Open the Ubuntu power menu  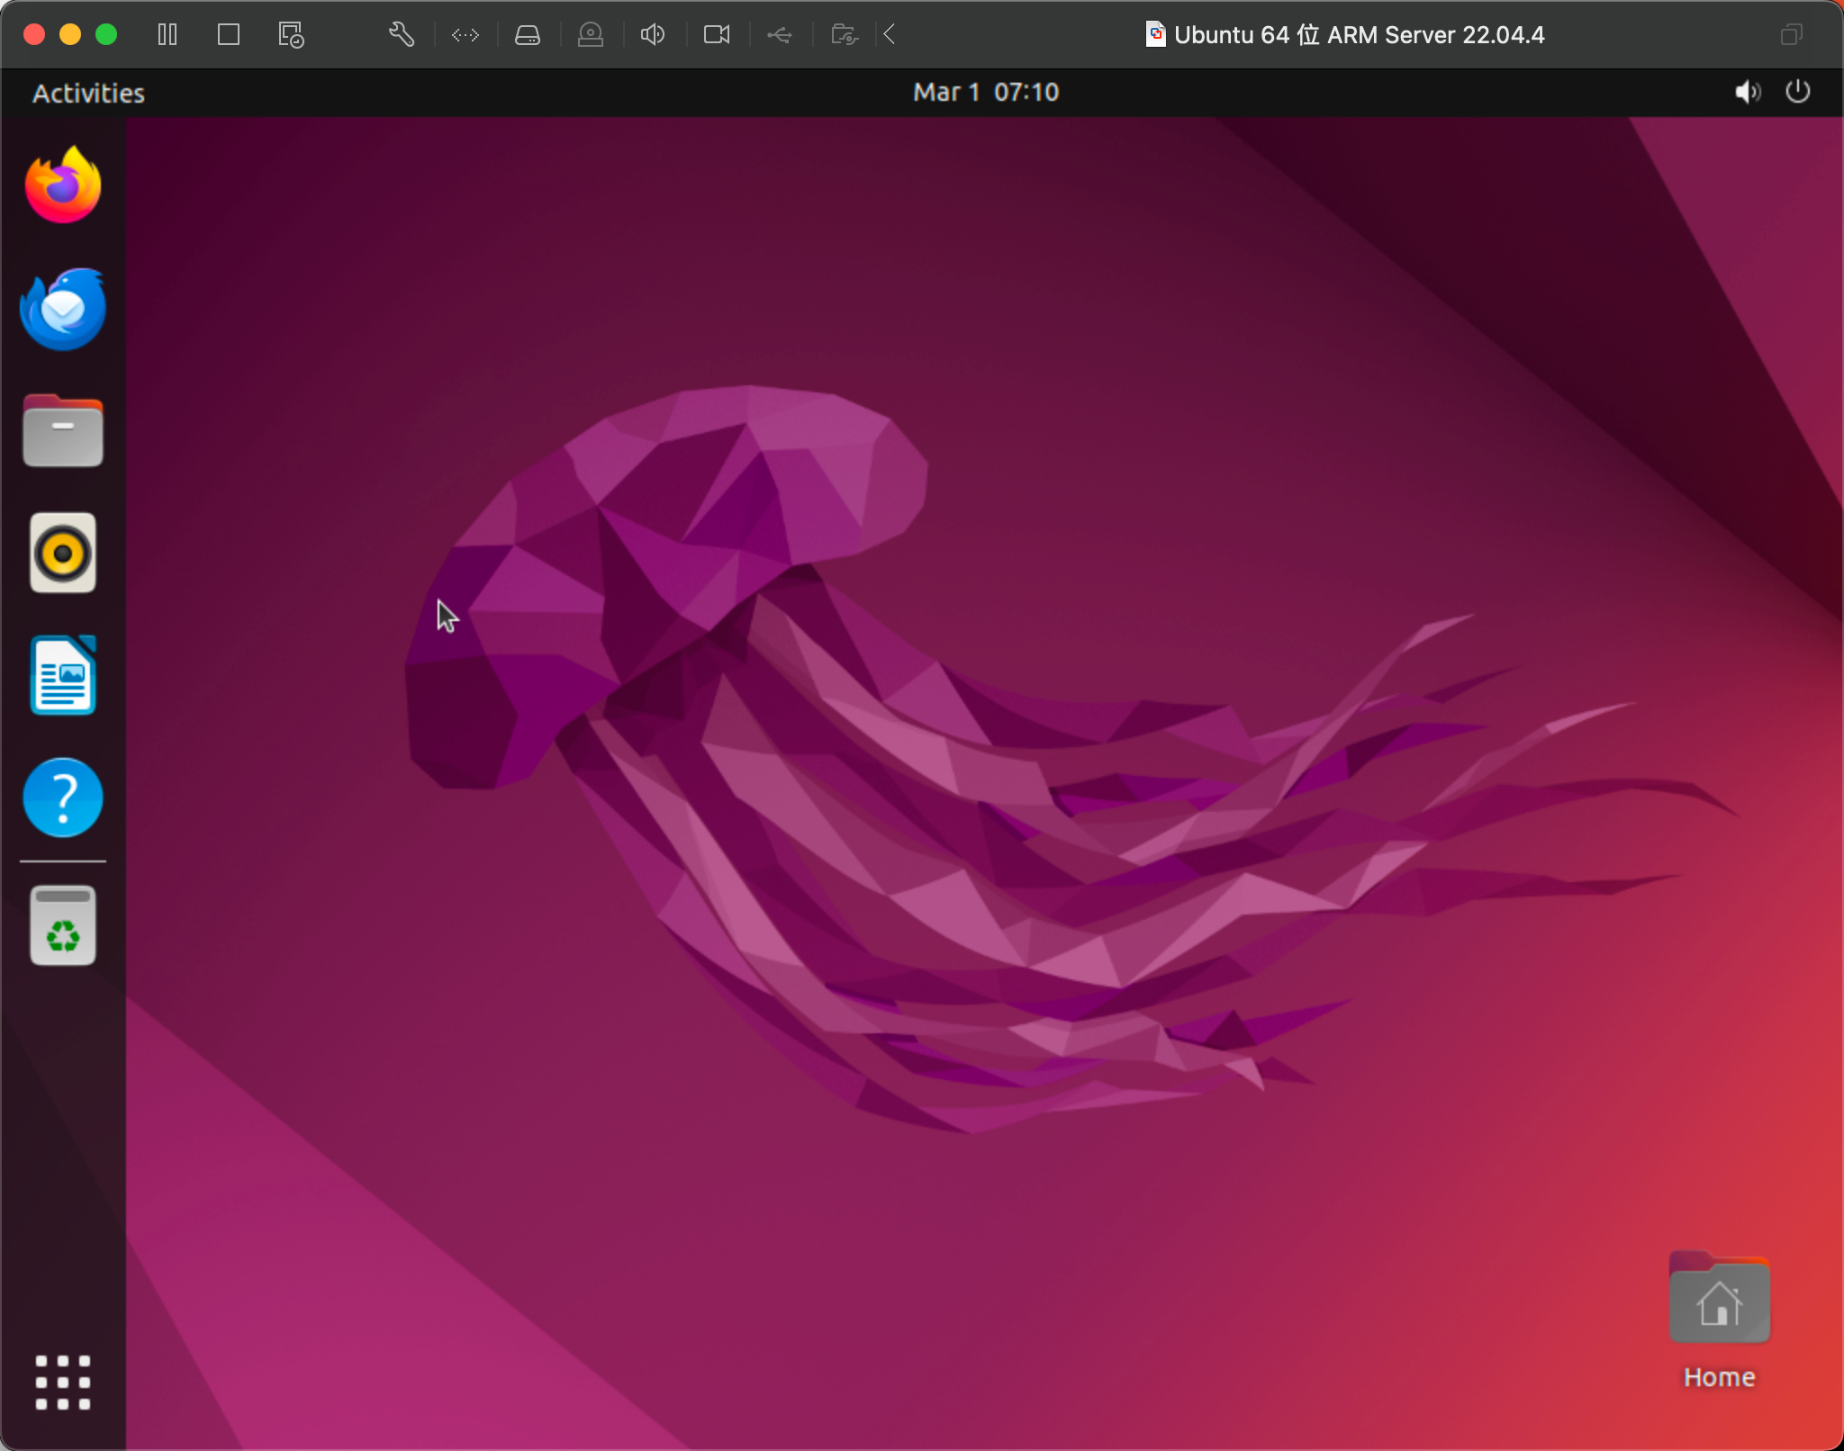click(1797, 92)
